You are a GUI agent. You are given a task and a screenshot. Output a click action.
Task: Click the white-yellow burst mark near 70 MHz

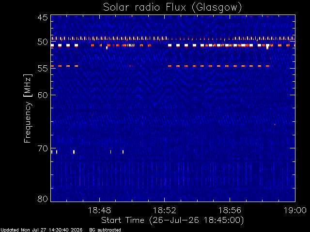click(74, 152)
